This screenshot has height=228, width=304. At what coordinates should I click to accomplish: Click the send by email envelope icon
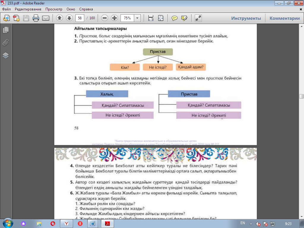pos(46,18)
